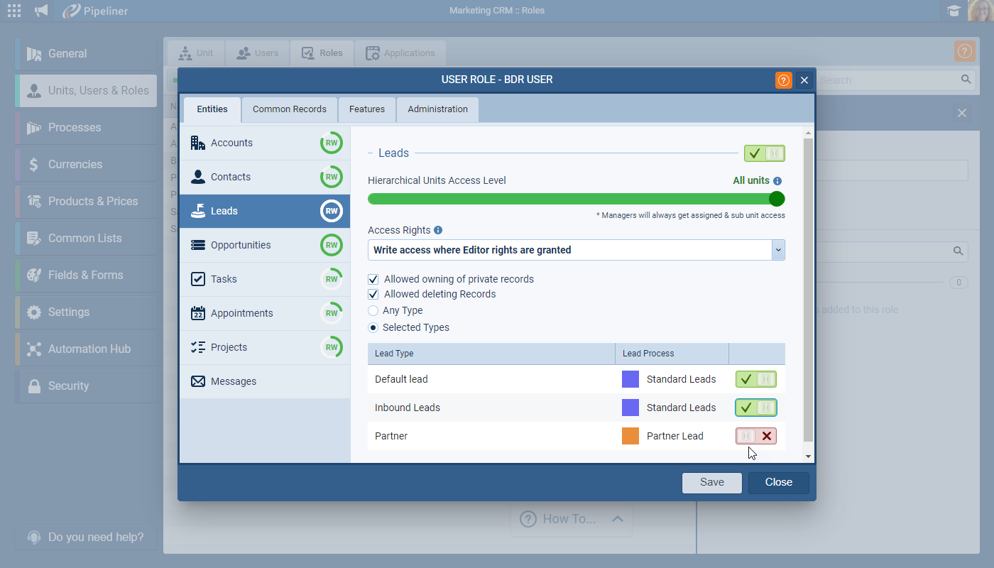The image size is (994, 568).
Task: Expand the How To panel chevron
Action: pos(617,519)
